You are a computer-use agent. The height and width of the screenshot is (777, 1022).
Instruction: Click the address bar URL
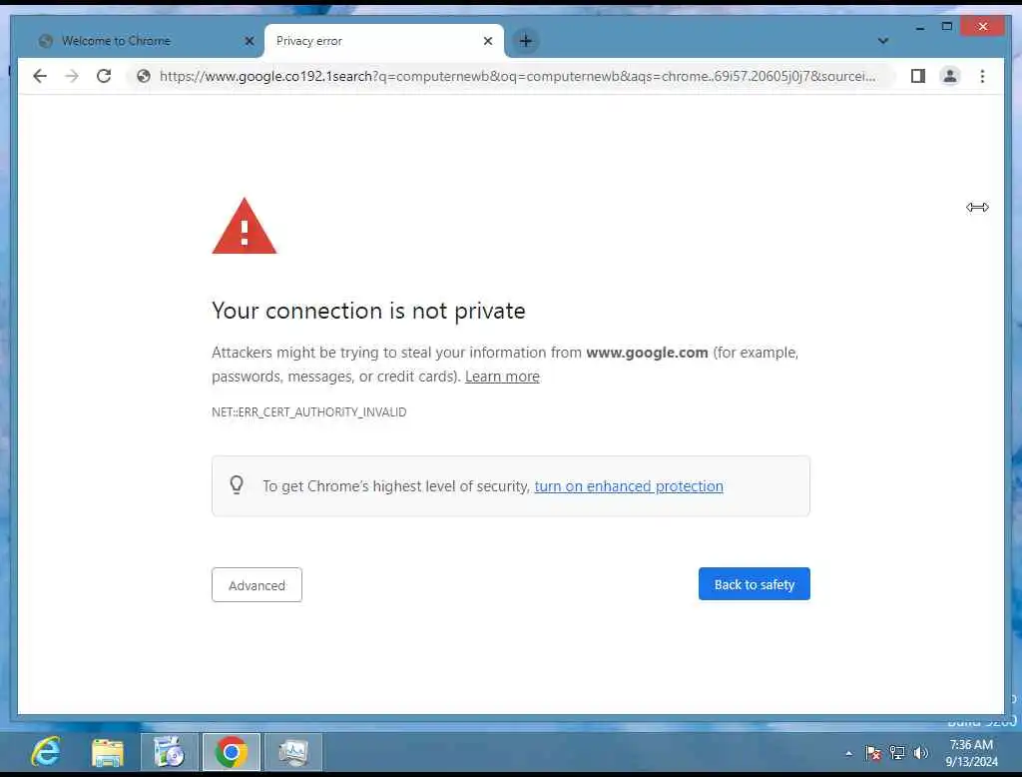(518, 76)
